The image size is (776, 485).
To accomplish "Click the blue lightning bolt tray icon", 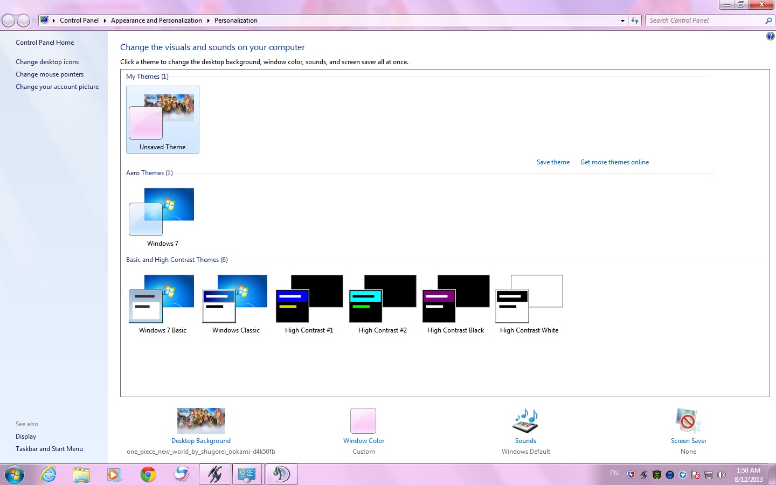I will [683, 475].
